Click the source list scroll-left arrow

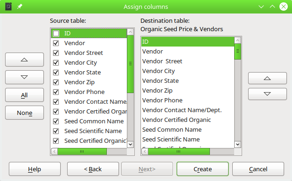click(55, 151)
